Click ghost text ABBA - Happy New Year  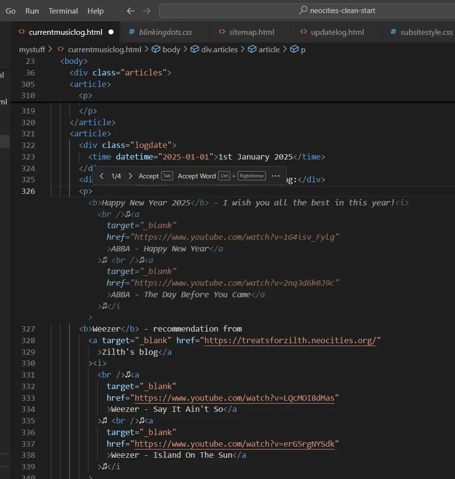(160, 248)
